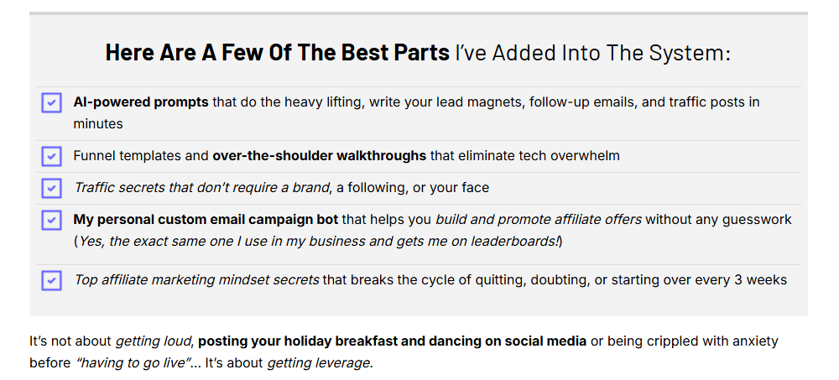Click the italic "getting leverage" phrase
This screenshot has height=380, width=839.
tap(320, 362)
